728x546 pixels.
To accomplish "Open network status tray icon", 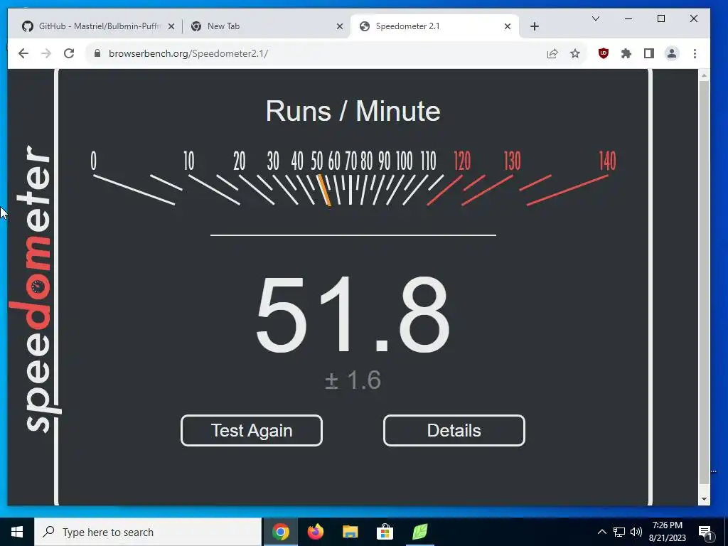I will click(x=619, y=532).
